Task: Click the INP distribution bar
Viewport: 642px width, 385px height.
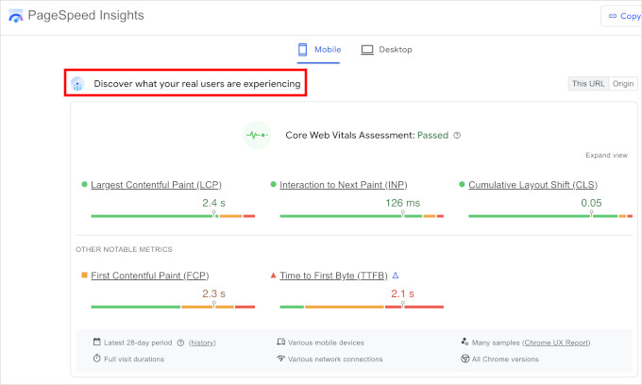Action: point(362,215)
